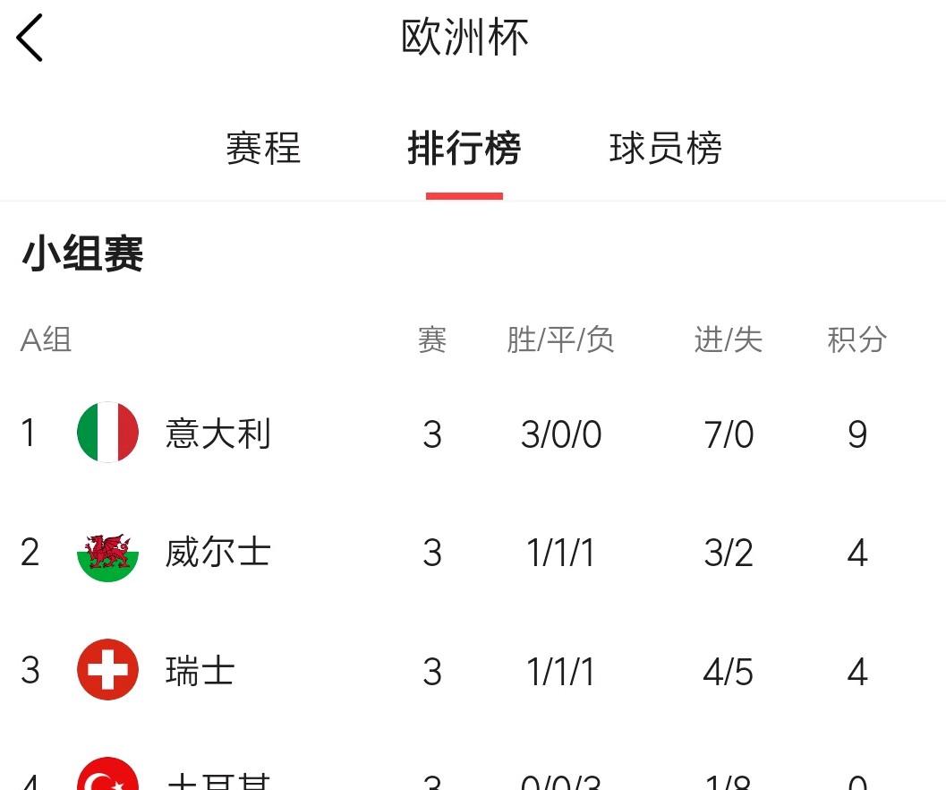This screenshot has width=946, height=790.
Task: Switch to the 球员榜 tab
Action: coord(666,148)
